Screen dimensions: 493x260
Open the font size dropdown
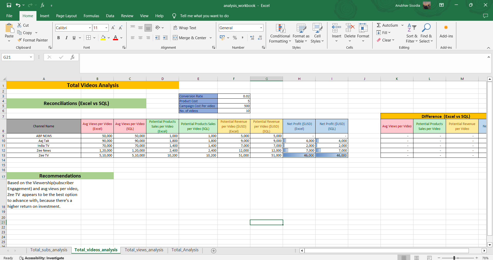[x=106, y=28]
